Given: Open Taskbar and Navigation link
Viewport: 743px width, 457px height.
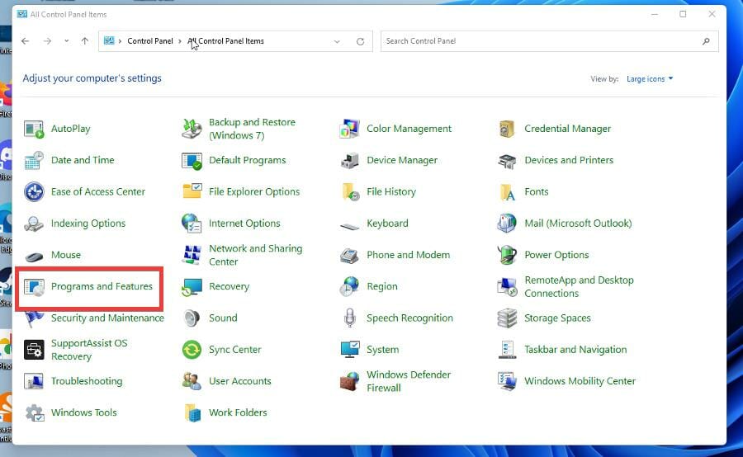Looking at the screenshot, I should click(575, 350).
